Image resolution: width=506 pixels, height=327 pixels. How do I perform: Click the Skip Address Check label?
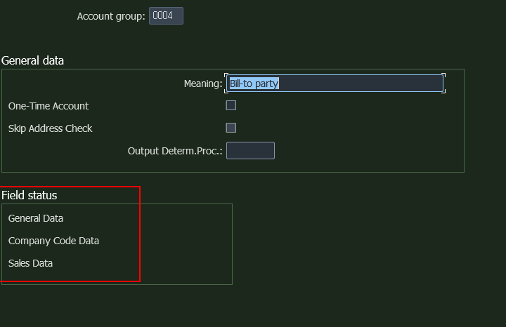51,128
